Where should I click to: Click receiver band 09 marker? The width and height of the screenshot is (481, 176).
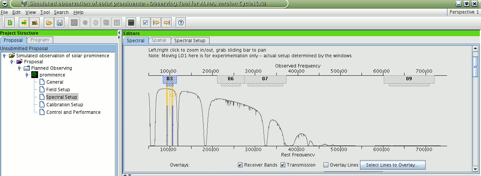coord(409,79)
